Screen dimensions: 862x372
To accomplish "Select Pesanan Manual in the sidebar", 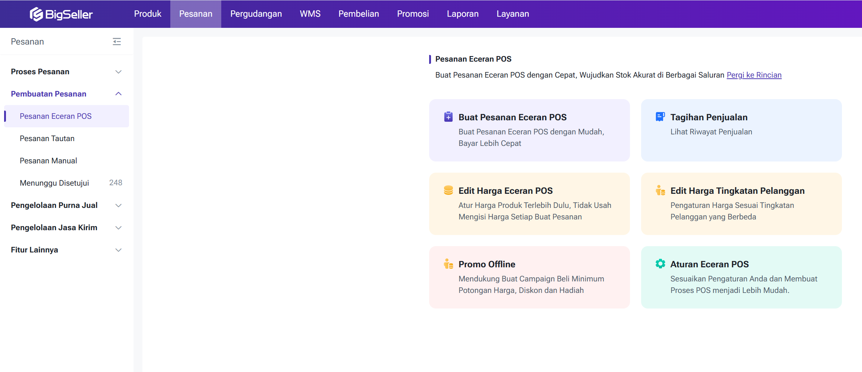I will pos(48,161).
